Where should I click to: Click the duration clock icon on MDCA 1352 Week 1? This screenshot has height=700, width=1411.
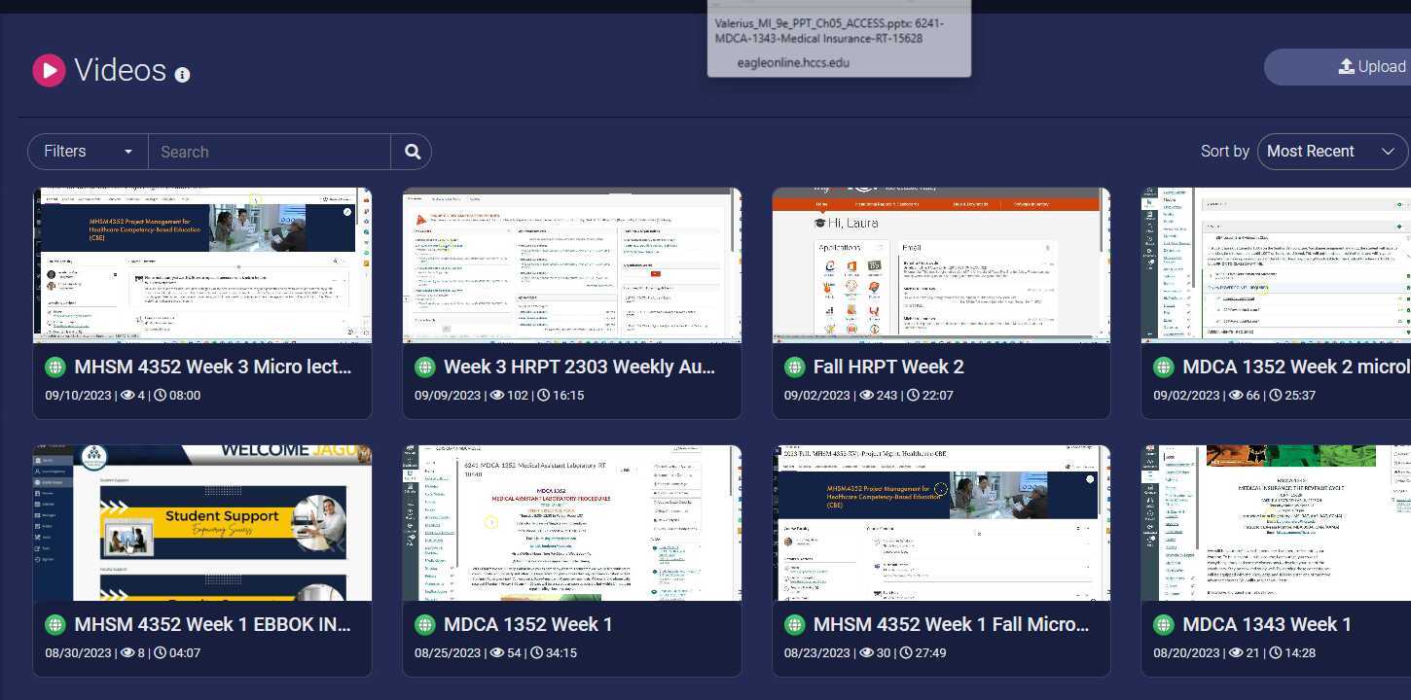(536, 652)
